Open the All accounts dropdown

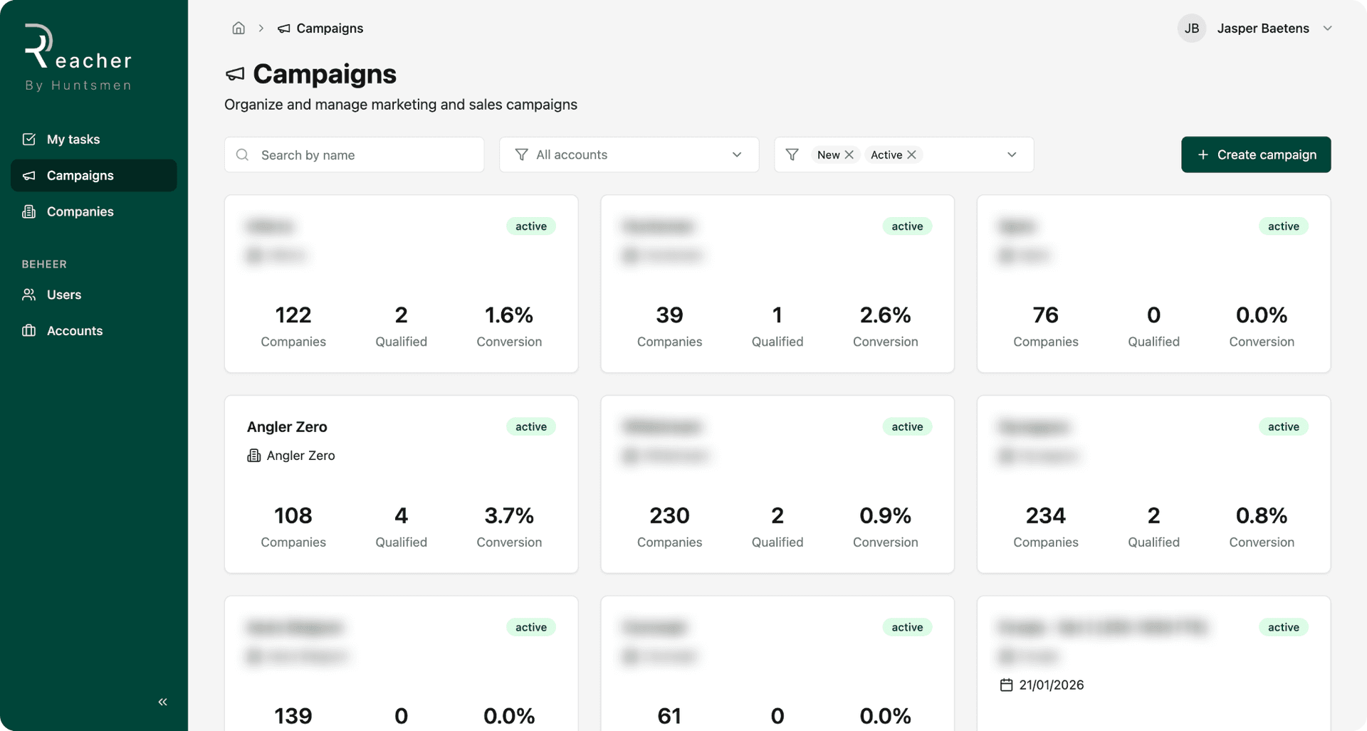[629, 155]
